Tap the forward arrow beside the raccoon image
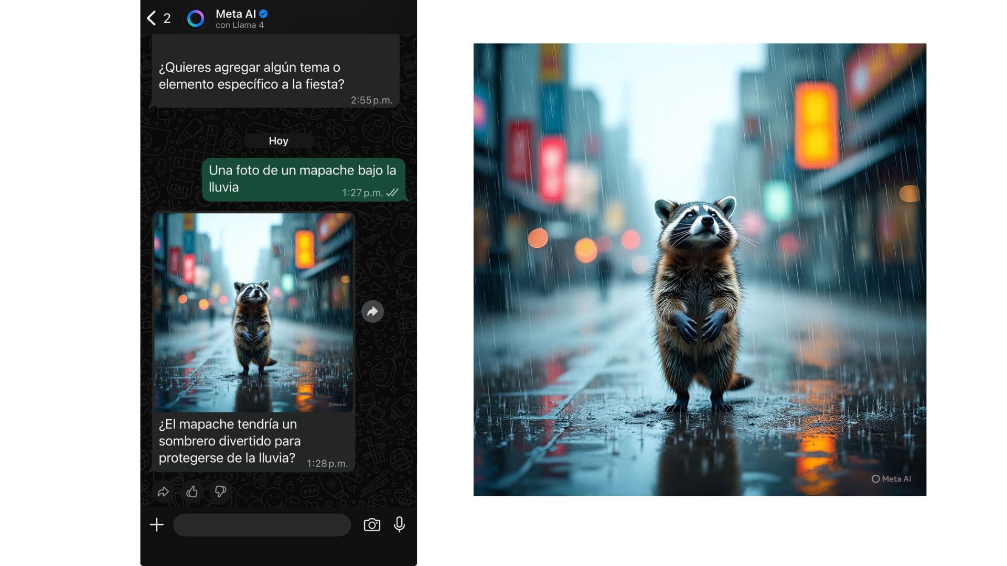 click(x=372, y=311)
